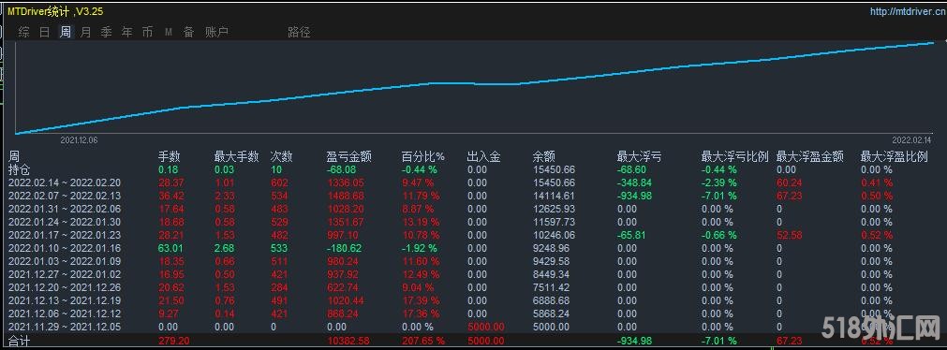Select the M tab

tap(169, 32)
